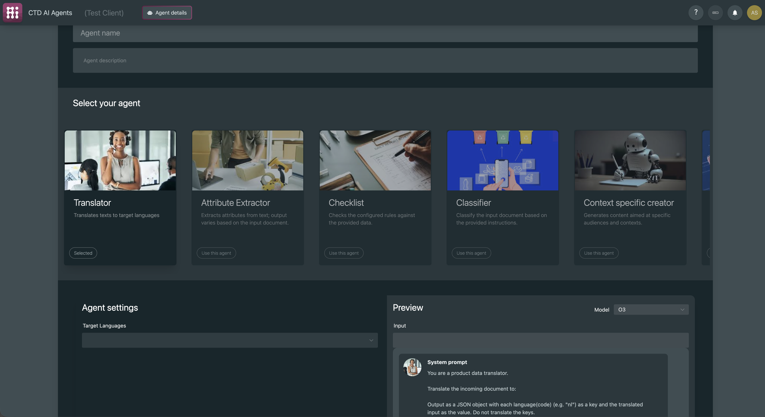Click the CTD AI Agents app logo
The image size is (765, 417).
click(12, 13)
